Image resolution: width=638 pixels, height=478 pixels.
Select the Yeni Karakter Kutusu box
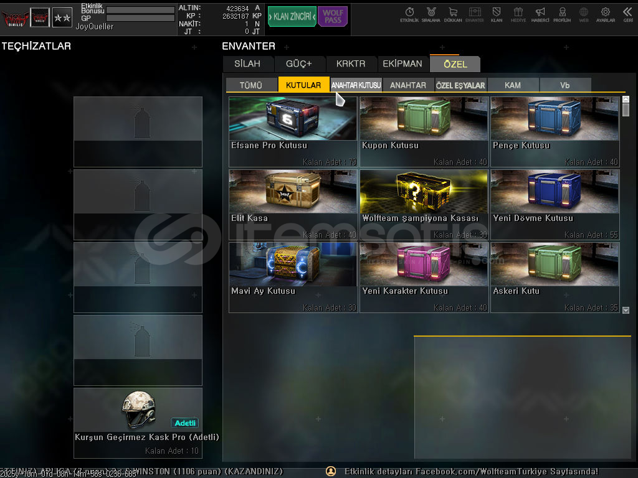click(x=424, y=278)
